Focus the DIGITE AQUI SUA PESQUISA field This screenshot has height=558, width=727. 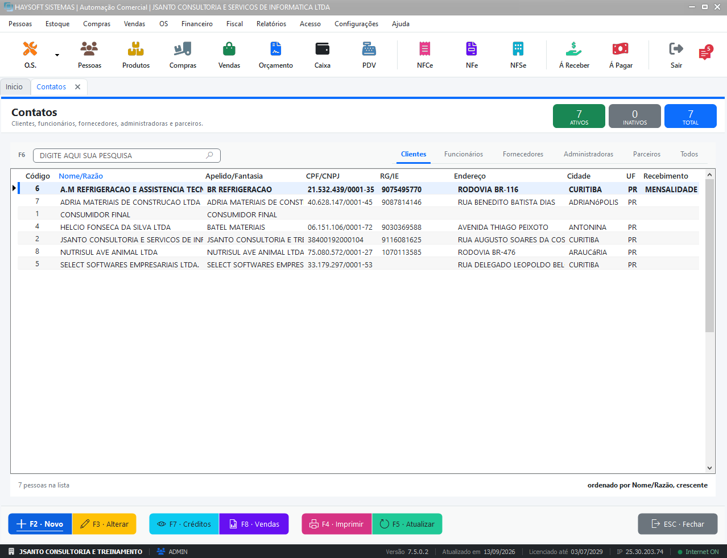coord(127,155)
